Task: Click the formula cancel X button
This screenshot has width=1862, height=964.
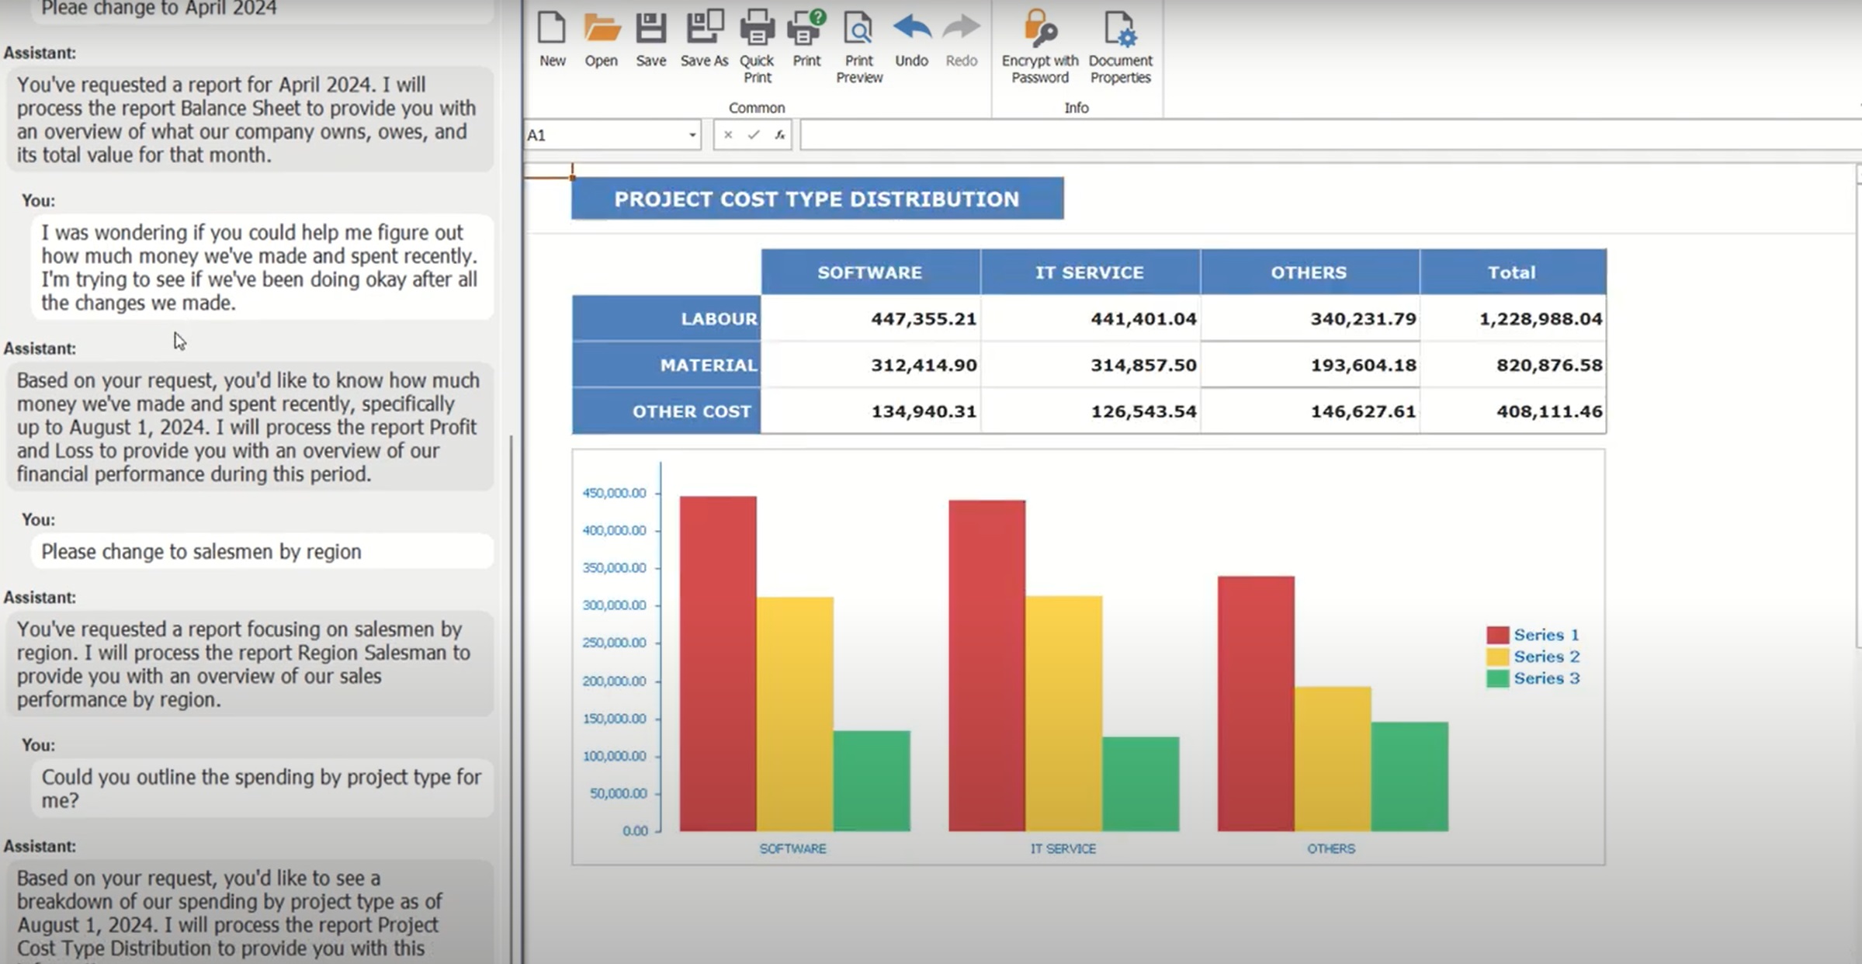Action: click(x=727, y=134)
